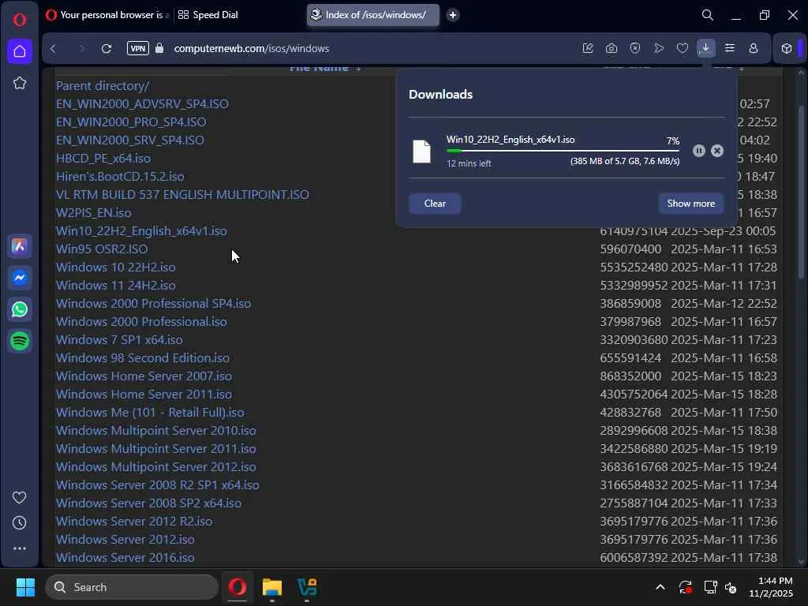Screen dimensions: 808x606
Task: Click the network tray icon
Action: click(711, 587)
